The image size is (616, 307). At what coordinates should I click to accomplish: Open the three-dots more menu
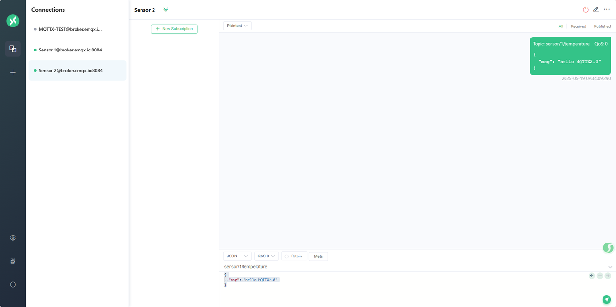click(x=607, y=9)
